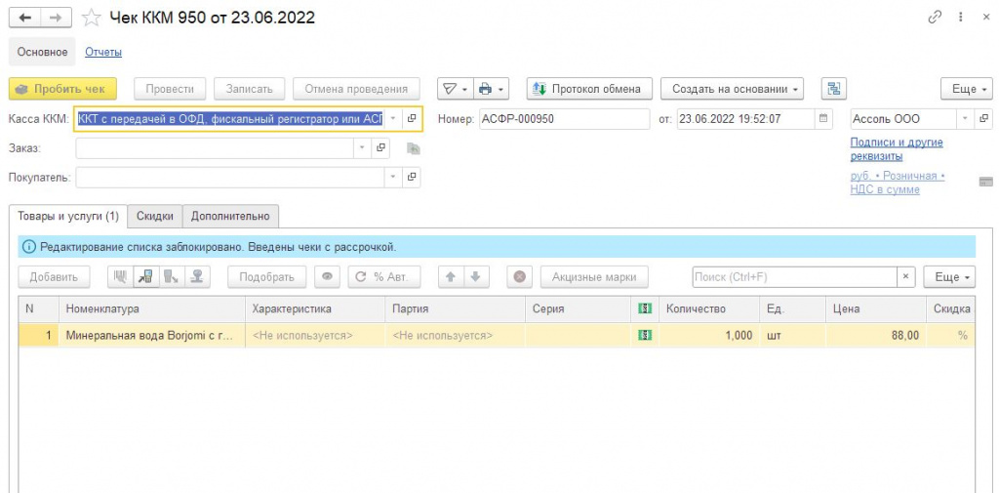Click the 'Записать' button

249,89
